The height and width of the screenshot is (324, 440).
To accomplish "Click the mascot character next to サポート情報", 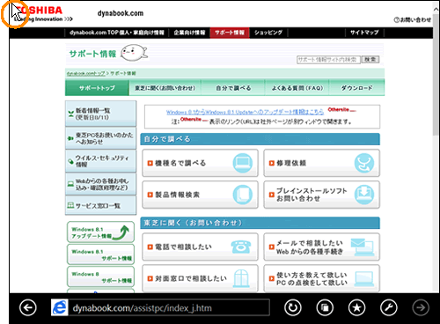I will pyautogui.click(x=134, y=53).
